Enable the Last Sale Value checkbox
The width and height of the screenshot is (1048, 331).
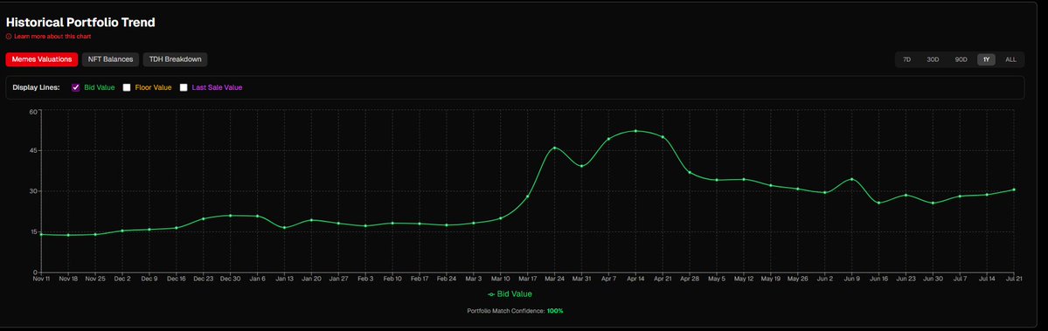pyautogui.click(x=184, y=87)
